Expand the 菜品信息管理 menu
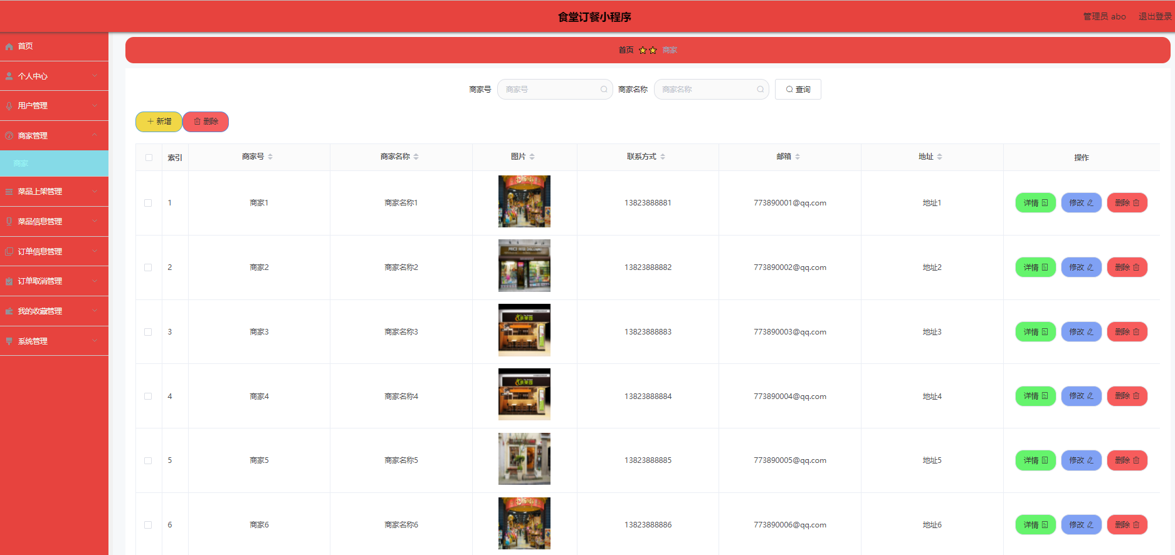This screenshot has height=555, width=1175. pyautogui.click(x=54, y=221)
